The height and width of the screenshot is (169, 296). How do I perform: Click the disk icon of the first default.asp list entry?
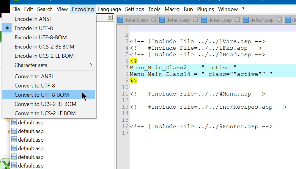click(14, 123)
